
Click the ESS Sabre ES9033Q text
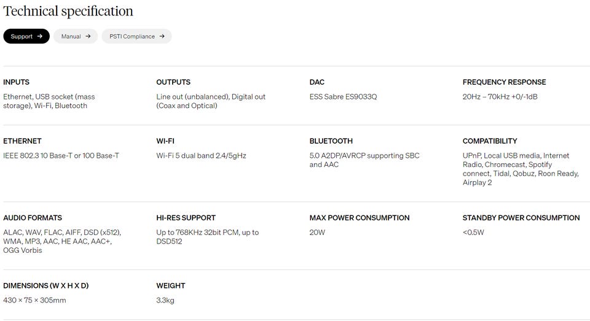pos(343,97)
